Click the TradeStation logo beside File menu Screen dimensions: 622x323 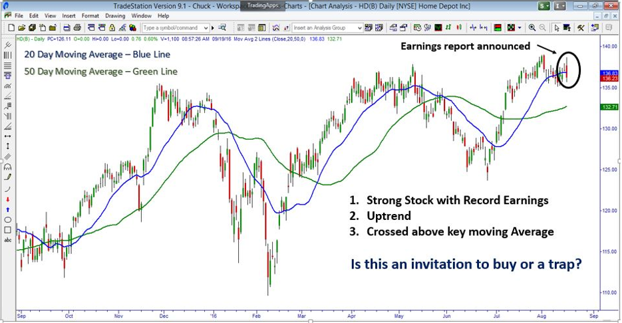tap(8, 16)
